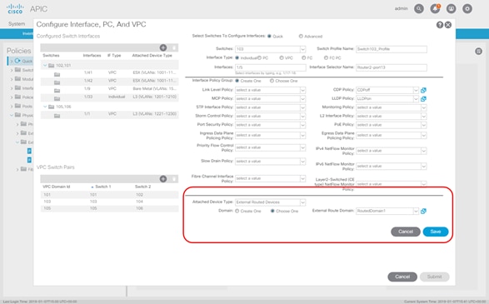Select Create One for Interface Policy Group
The image size is (489, 304).
coord(237,81)
